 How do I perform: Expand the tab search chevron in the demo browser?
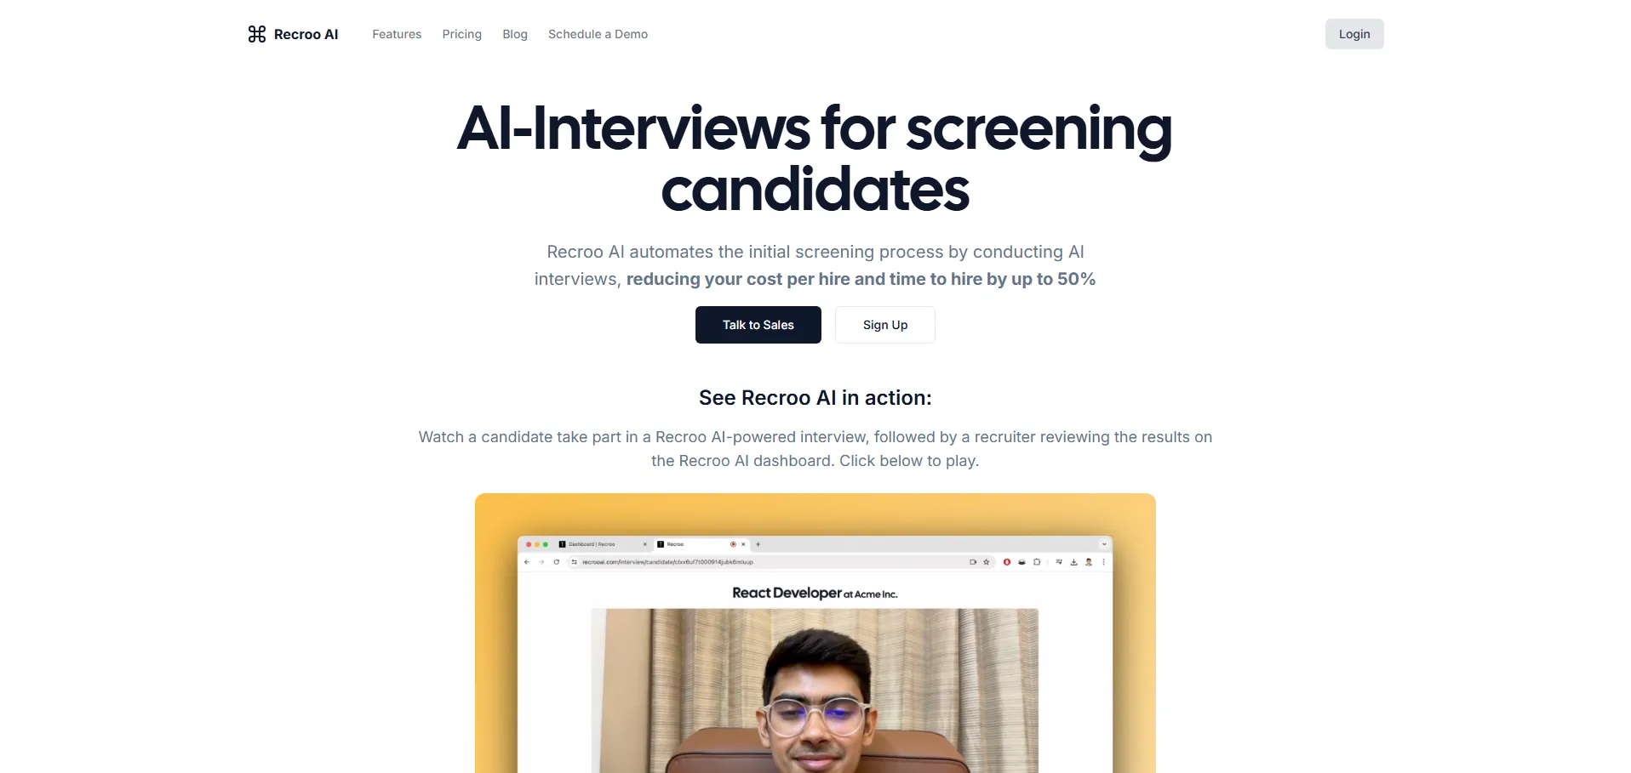click(1104, 544)
